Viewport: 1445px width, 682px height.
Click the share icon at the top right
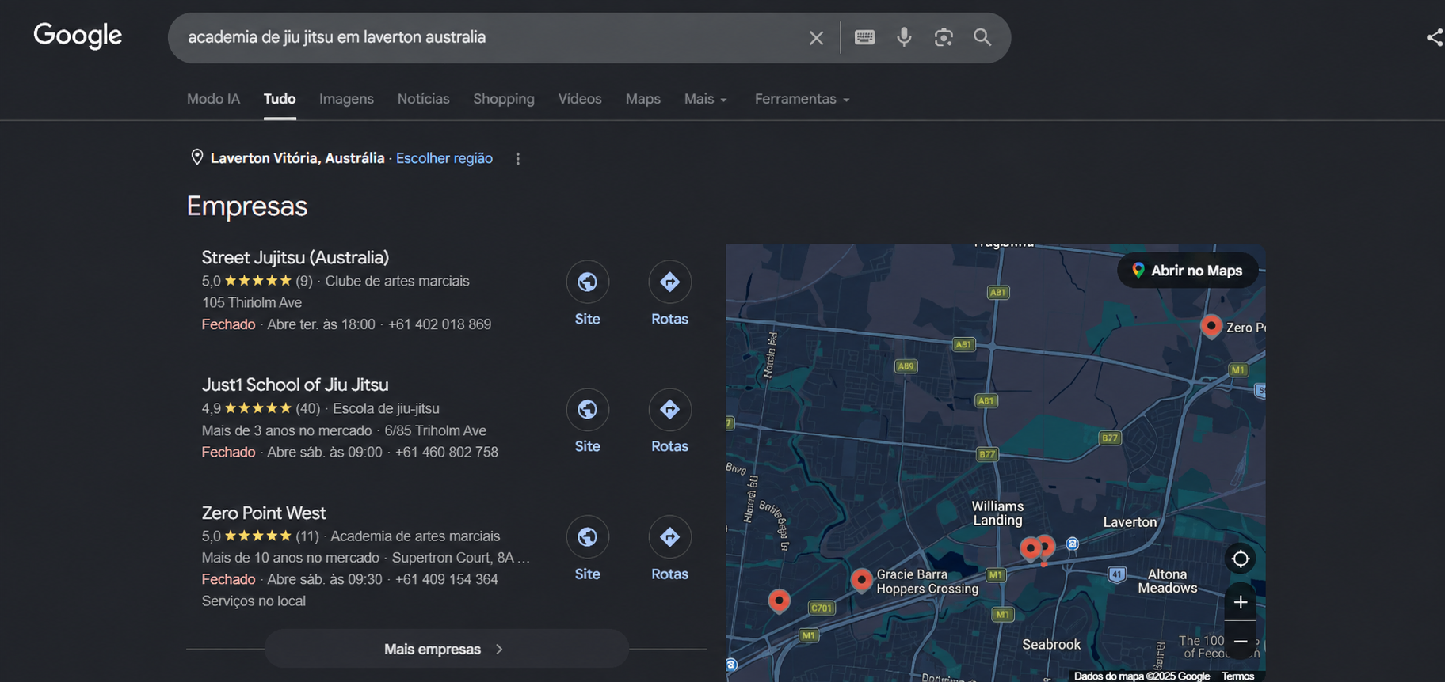coord(1435,37)
